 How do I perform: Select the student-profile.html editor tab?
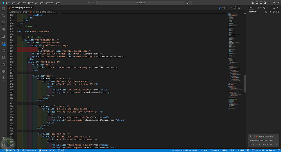21,8
